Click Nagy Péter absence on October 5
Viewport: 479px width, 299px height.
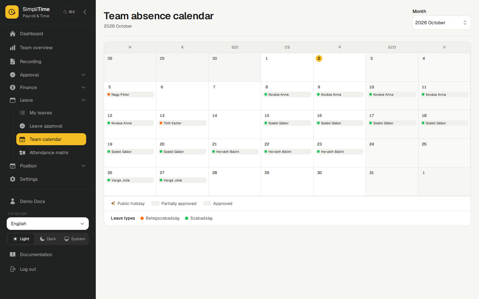click(130, 95)
